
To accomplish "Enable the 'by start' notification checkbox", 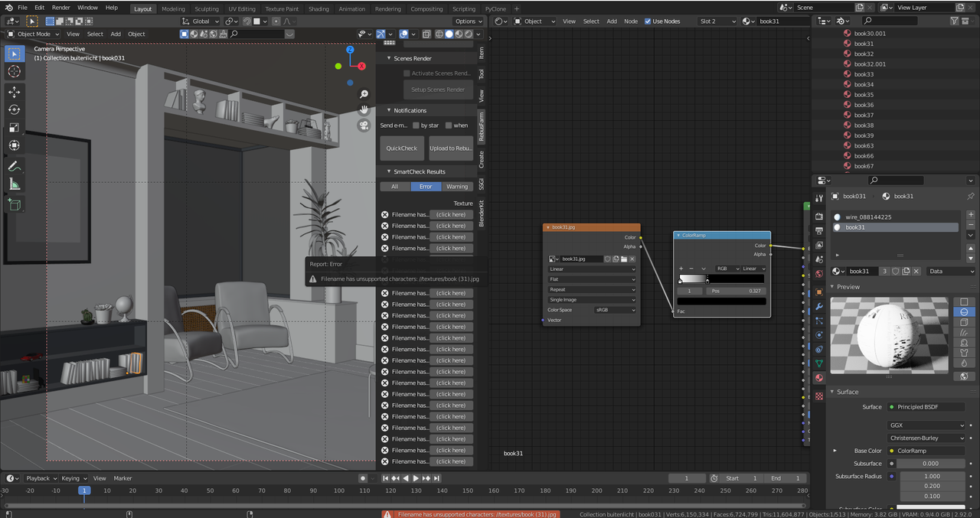I will (x=416, y=125).
